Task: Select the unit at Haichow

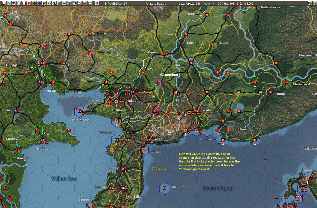Action: pos(16,149)
